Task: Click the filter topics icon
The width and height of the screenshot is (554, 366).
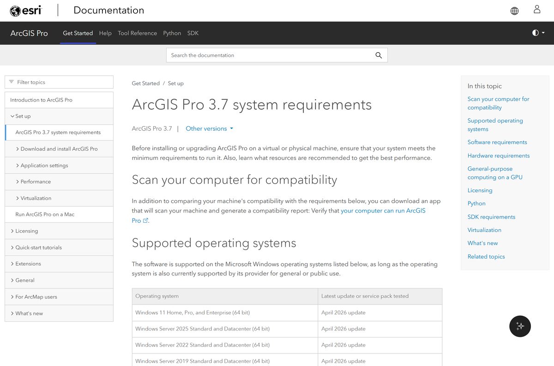Action: (x=12, y=82)
